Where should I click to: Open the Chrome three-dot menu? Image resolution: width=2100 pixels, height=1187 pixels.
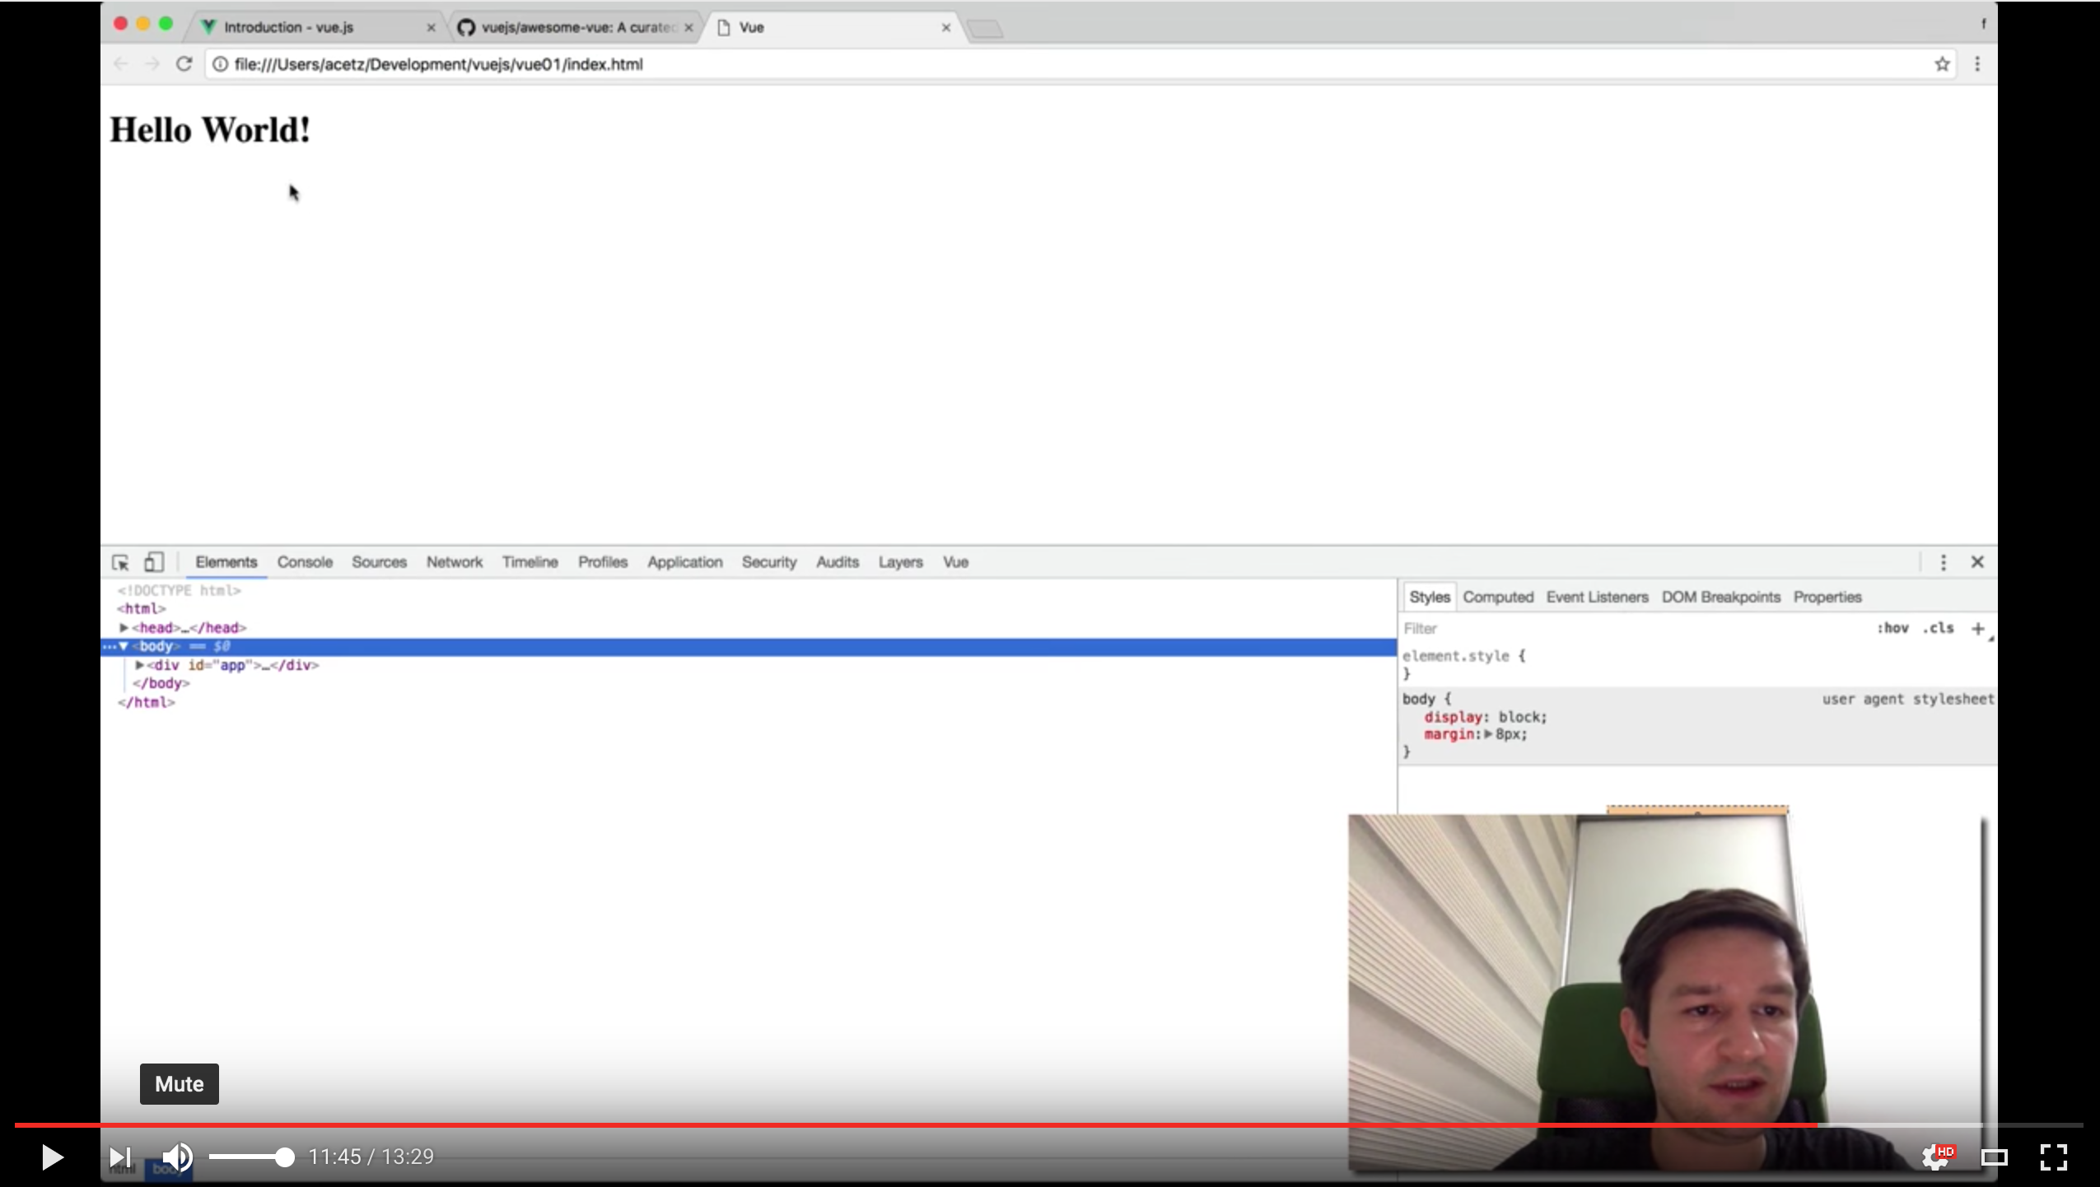(x=1977, y=64)
